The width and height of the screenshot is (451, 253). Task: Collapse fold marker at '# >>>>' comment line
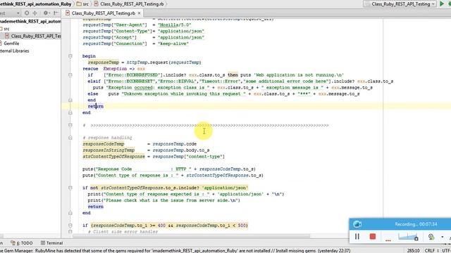(x=70, y=125)
